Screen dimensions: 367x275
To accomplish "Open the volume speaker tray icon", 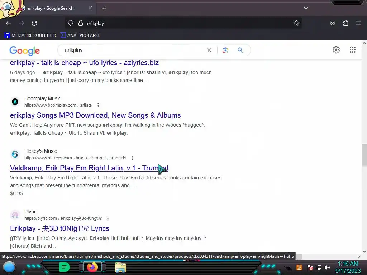I will 327,267.
